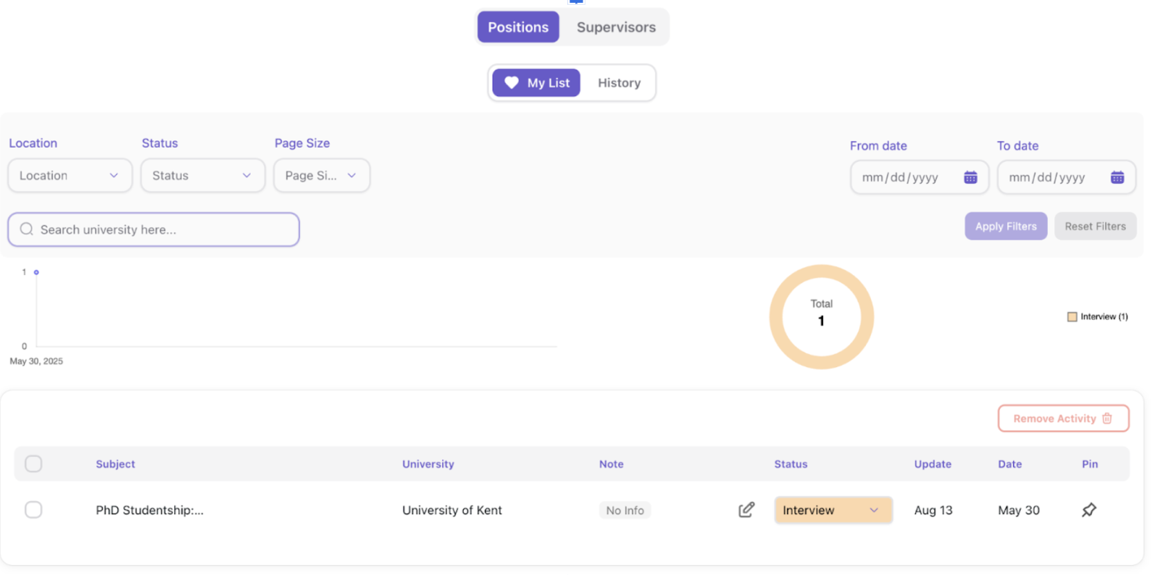
Task: Click the Interview legend color swatch
Action: click(x=1072, y=317)
